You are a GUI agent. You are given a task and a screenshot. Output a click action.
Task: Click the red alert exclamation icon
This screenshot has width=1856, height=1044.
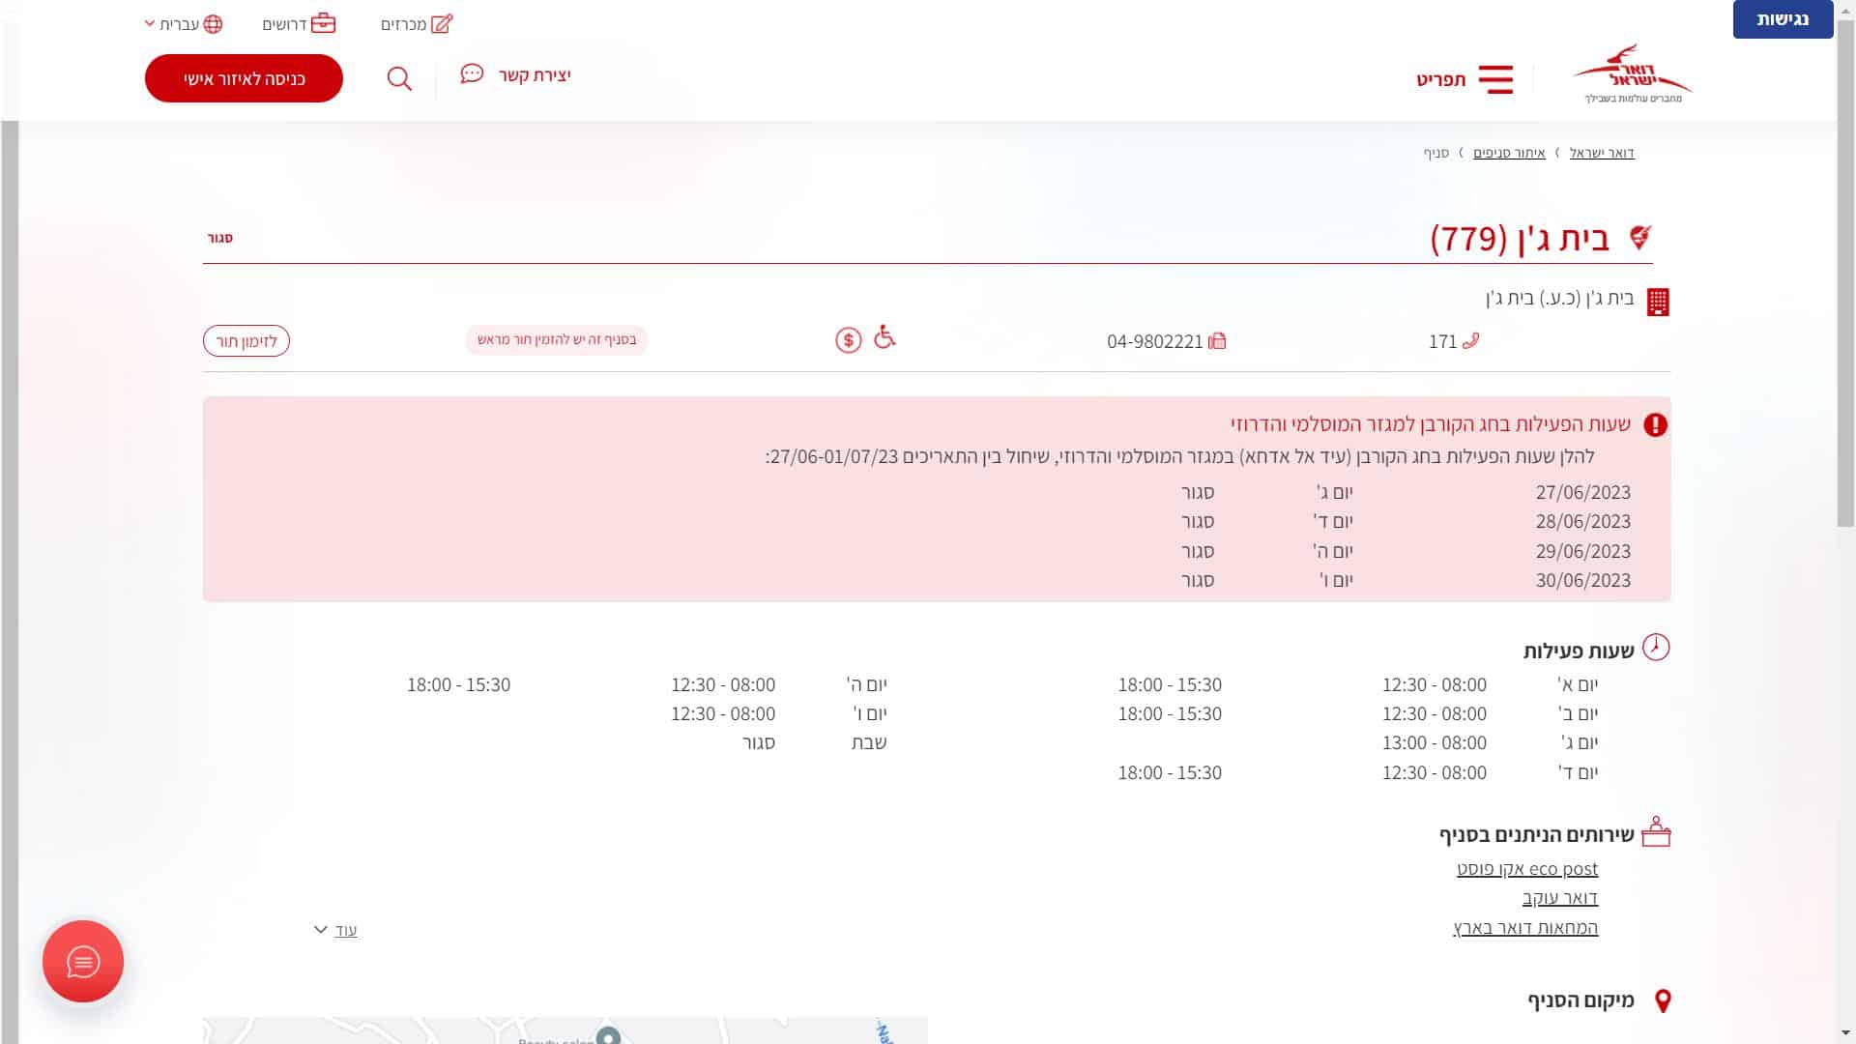[x=1655, y=424]
